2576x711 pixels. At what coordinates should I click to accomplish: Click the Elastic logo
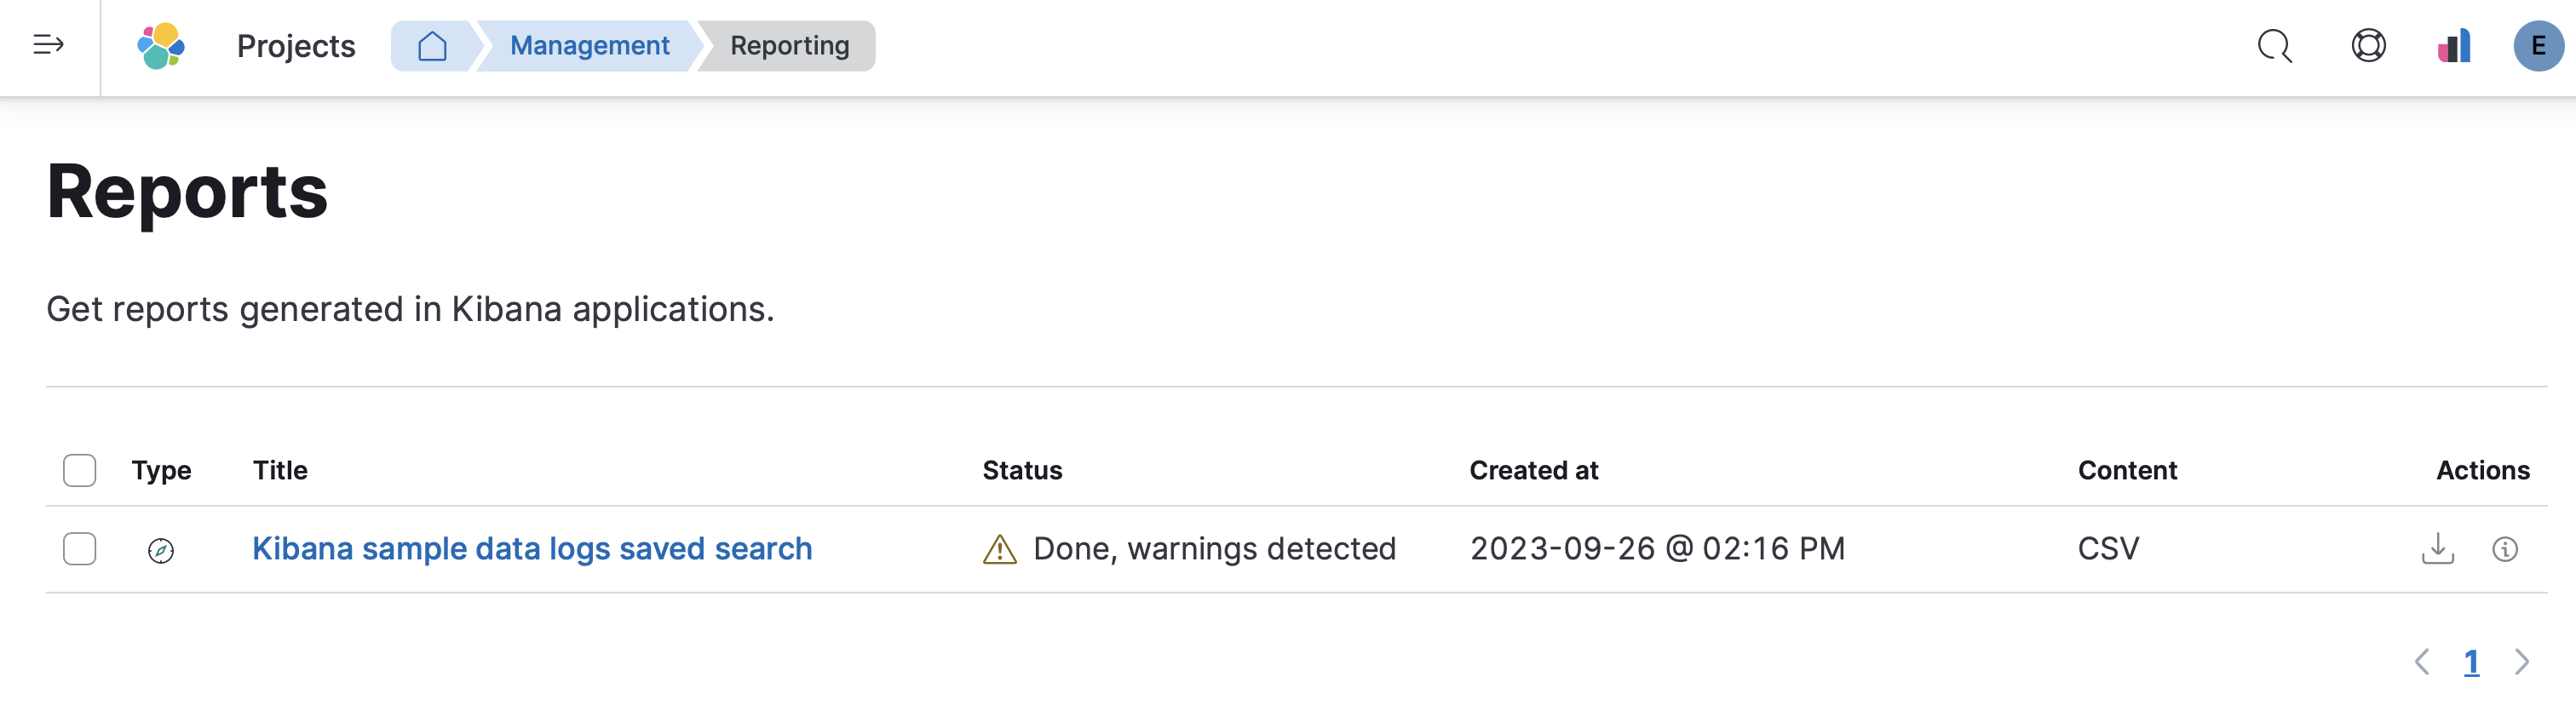pos(163,46)
